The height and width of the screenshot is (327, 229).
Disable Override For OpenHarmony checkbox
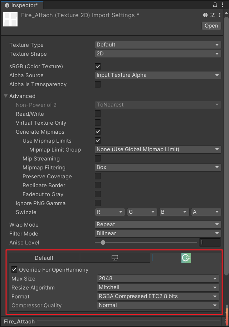[x=14, y=270]
